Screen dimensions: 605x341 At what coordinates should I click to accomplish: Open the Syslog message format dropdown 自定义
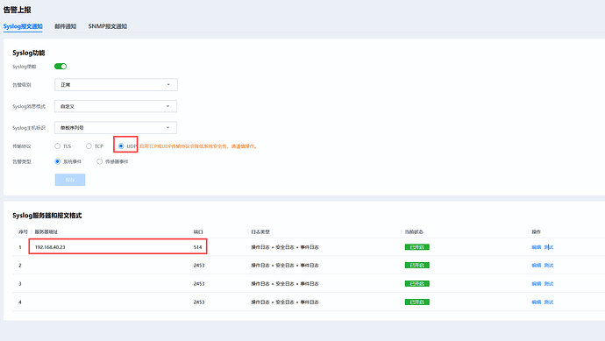[116, 106]
